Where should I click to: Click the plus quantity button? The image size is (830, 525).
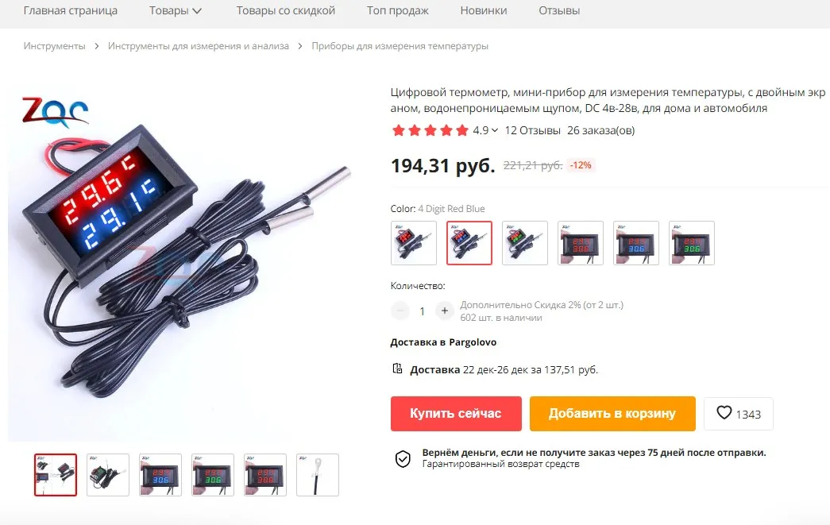pos(445,311)
